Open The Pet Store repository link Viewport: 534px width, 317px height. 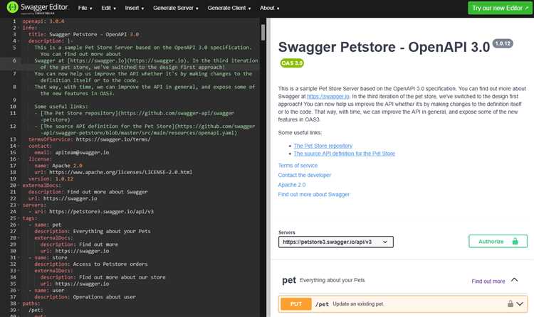323,146
